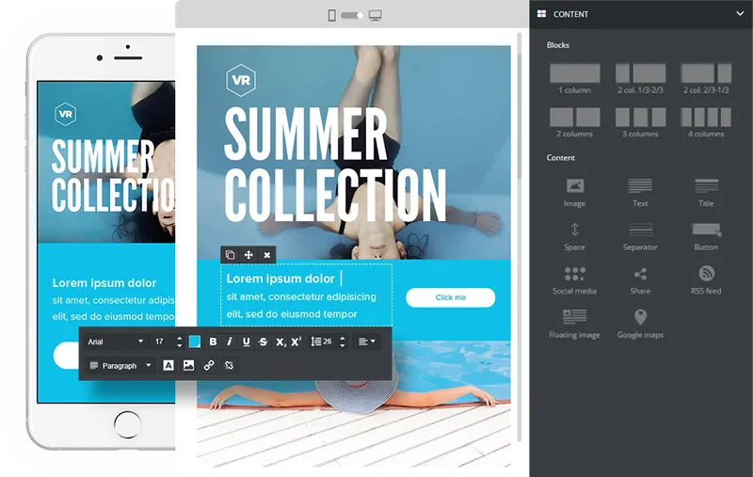Click the move handle of the text block
Screen dimensions: 753x477
[248, 255]
